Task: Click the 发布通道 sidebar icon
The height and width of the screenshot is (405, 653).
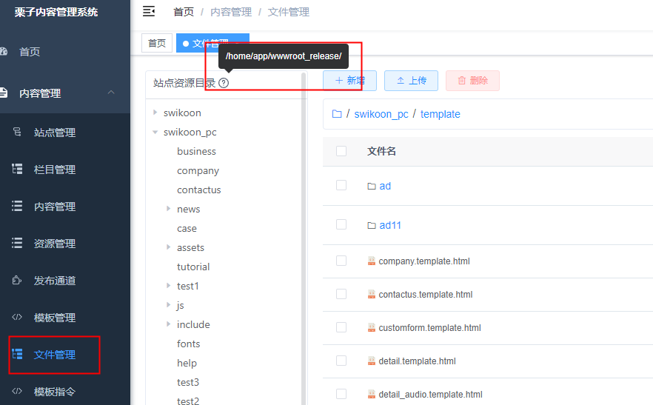Action: (17, 281)
